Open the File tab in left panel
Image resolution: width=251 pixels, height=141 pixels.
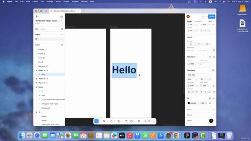pos(36,29)
